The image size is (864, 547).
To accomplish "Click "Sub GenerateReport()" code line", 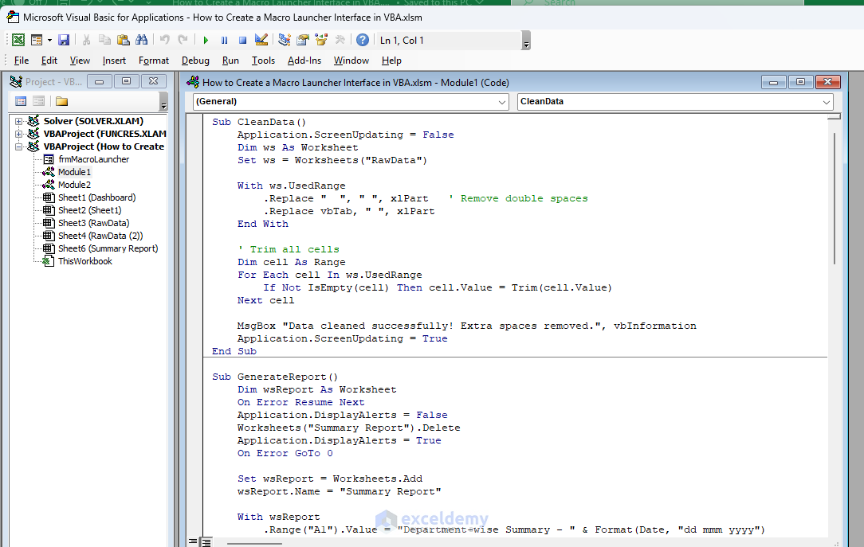I will click(274, 377).
